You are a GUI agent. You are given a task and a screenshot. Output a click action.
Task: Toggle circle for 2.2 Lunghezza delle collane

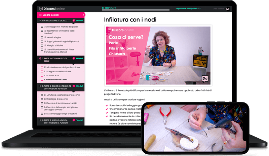click(42, 71)
